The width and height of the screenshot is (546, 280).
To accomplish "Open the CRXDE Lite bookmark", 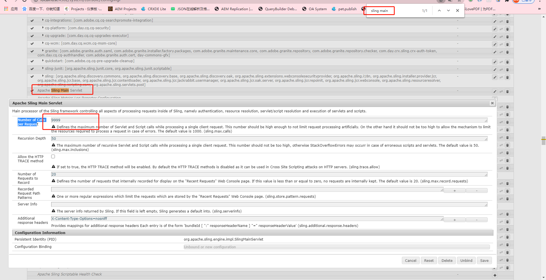I will pyautogui.click(x=154, y=9).
